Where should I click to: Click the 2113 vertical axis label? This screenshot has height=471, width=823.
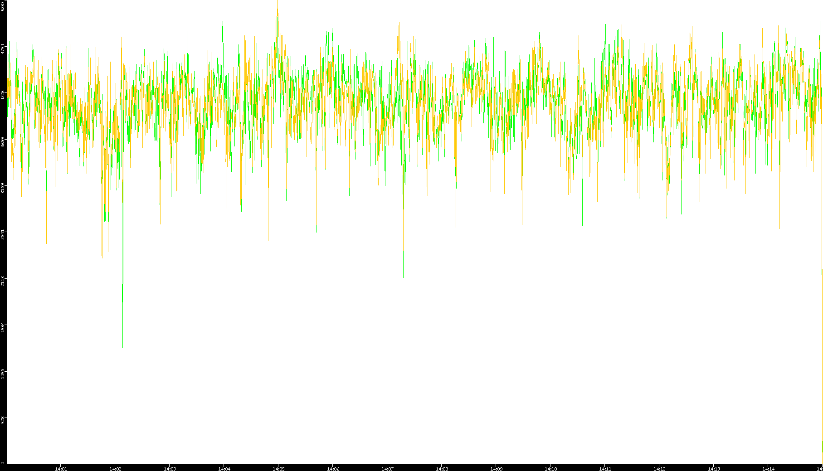(x=3, y=281)
